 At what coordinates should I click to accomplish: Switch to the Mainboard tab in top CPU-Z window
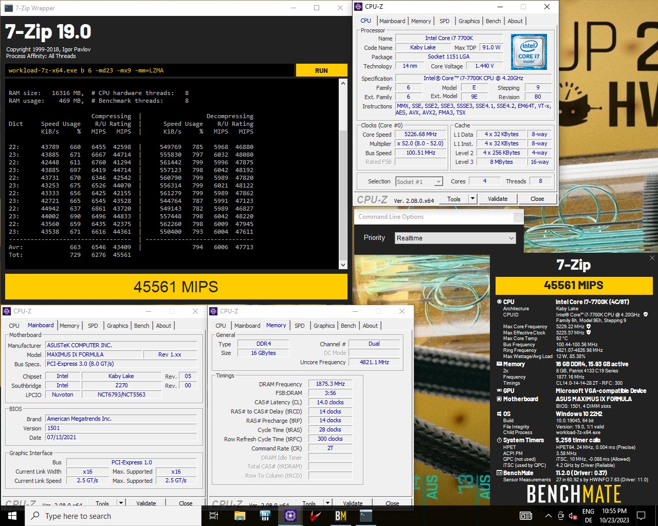392,21
